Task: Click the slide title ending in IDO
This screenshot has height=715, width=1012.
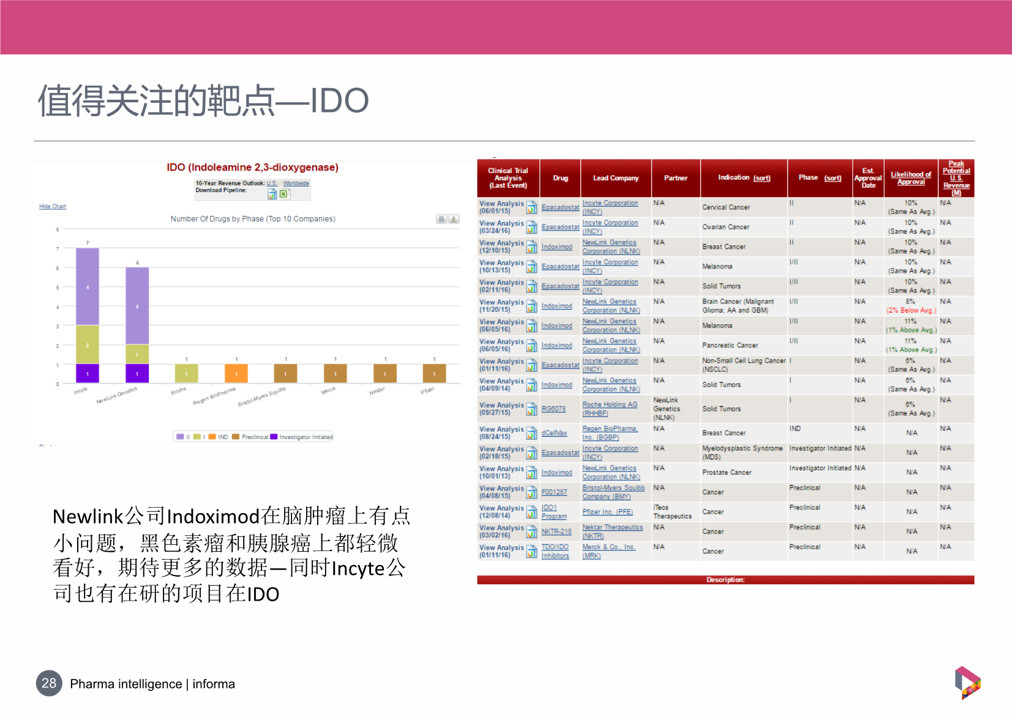Action: tap(203, 101)
